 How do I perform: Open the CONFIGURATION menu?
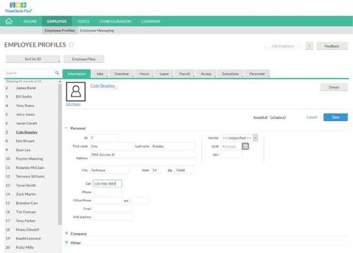coord(115,21)
